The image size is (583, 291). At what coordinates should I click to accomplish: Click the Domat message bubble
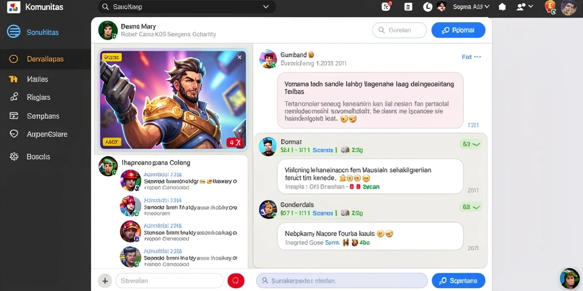pos(370,176)
